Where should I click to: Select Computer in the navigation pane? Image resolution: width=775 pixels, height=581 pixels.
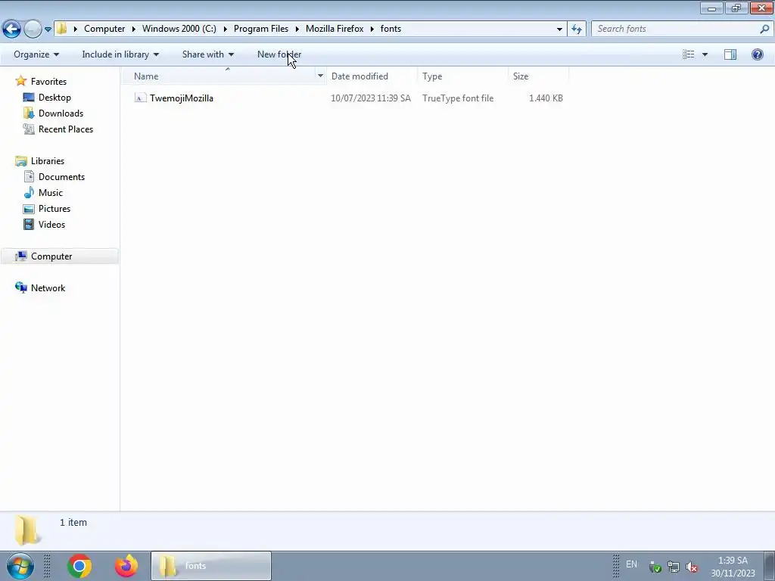click(51, 256)
